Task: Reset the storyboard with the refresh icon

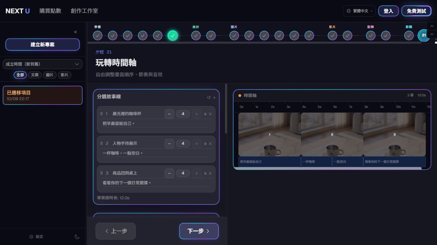Action: click(x=209, y=98)
